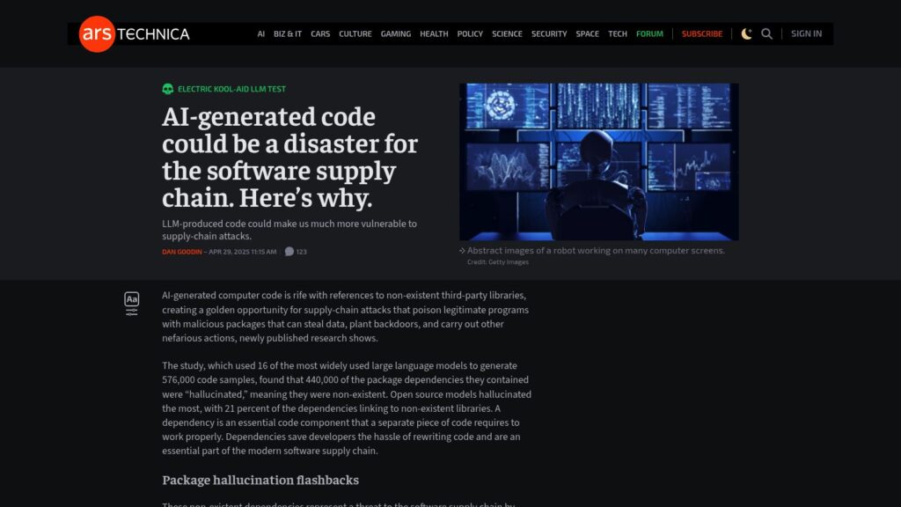Click Sign In
Image resolution: width=901 pixels, height=507 pixels.
pyautogui.click(x=806, y=34)
